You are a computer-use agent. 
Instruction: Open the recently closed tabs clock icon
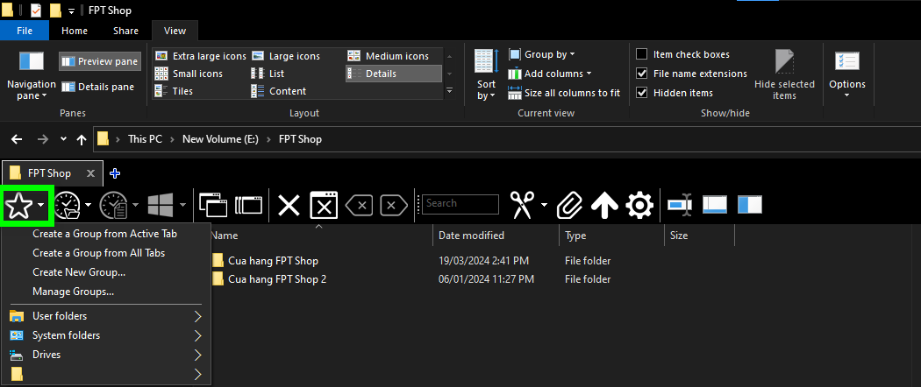pos(68,205)
